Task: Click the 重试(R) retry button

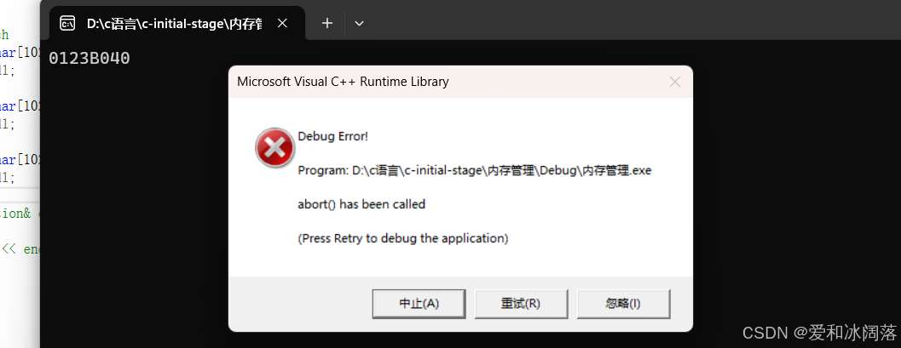Action: pyautogui.click(x=521, y=303)
